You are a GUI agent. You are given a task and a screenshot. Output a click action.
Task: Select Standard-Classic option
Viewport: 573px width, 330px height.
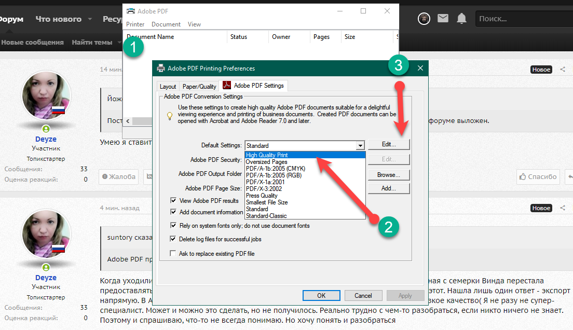coord(305,216)
